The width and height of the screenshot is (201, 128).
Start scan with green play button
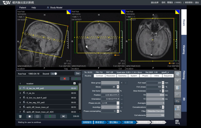point(50,116)
